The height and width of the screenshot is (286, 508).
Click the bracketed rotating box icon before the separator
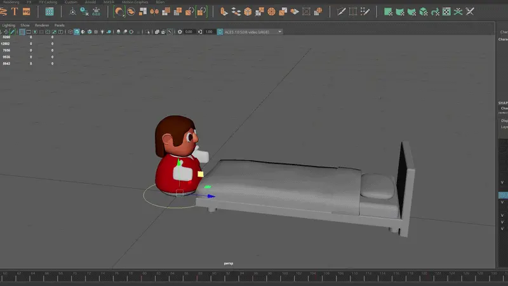(201, 11)
